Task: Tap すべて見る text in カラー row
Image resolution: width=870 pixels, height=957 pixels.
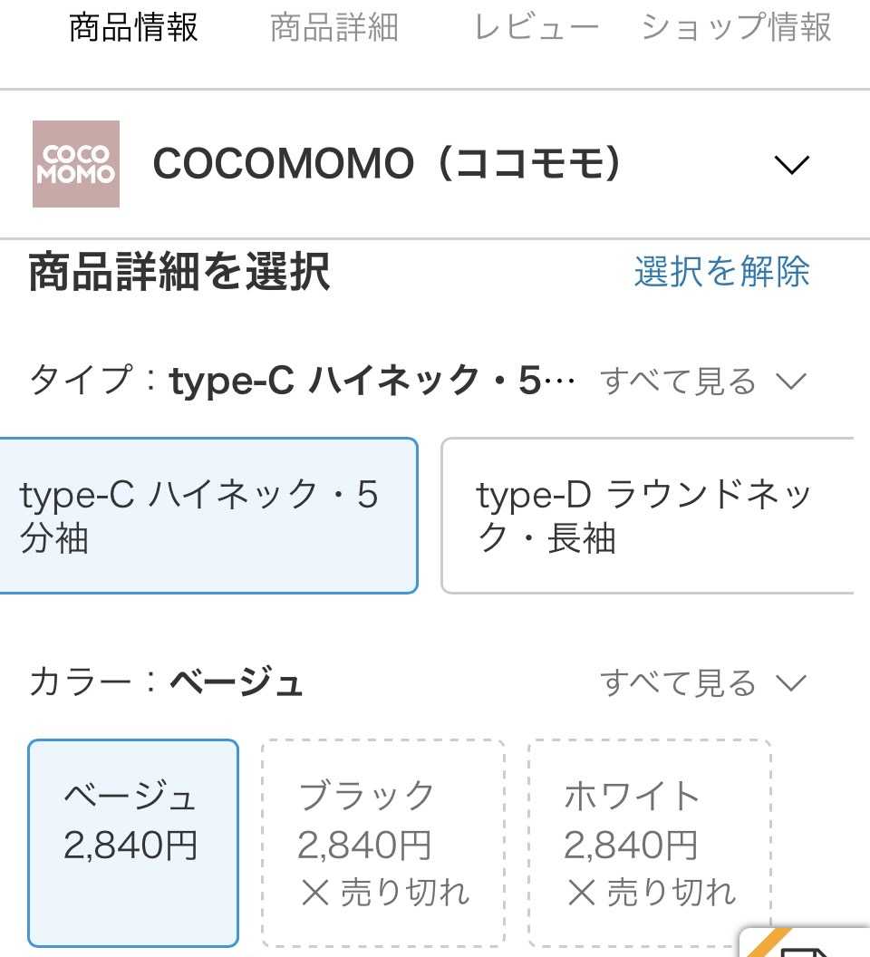Action: point(677,683)
